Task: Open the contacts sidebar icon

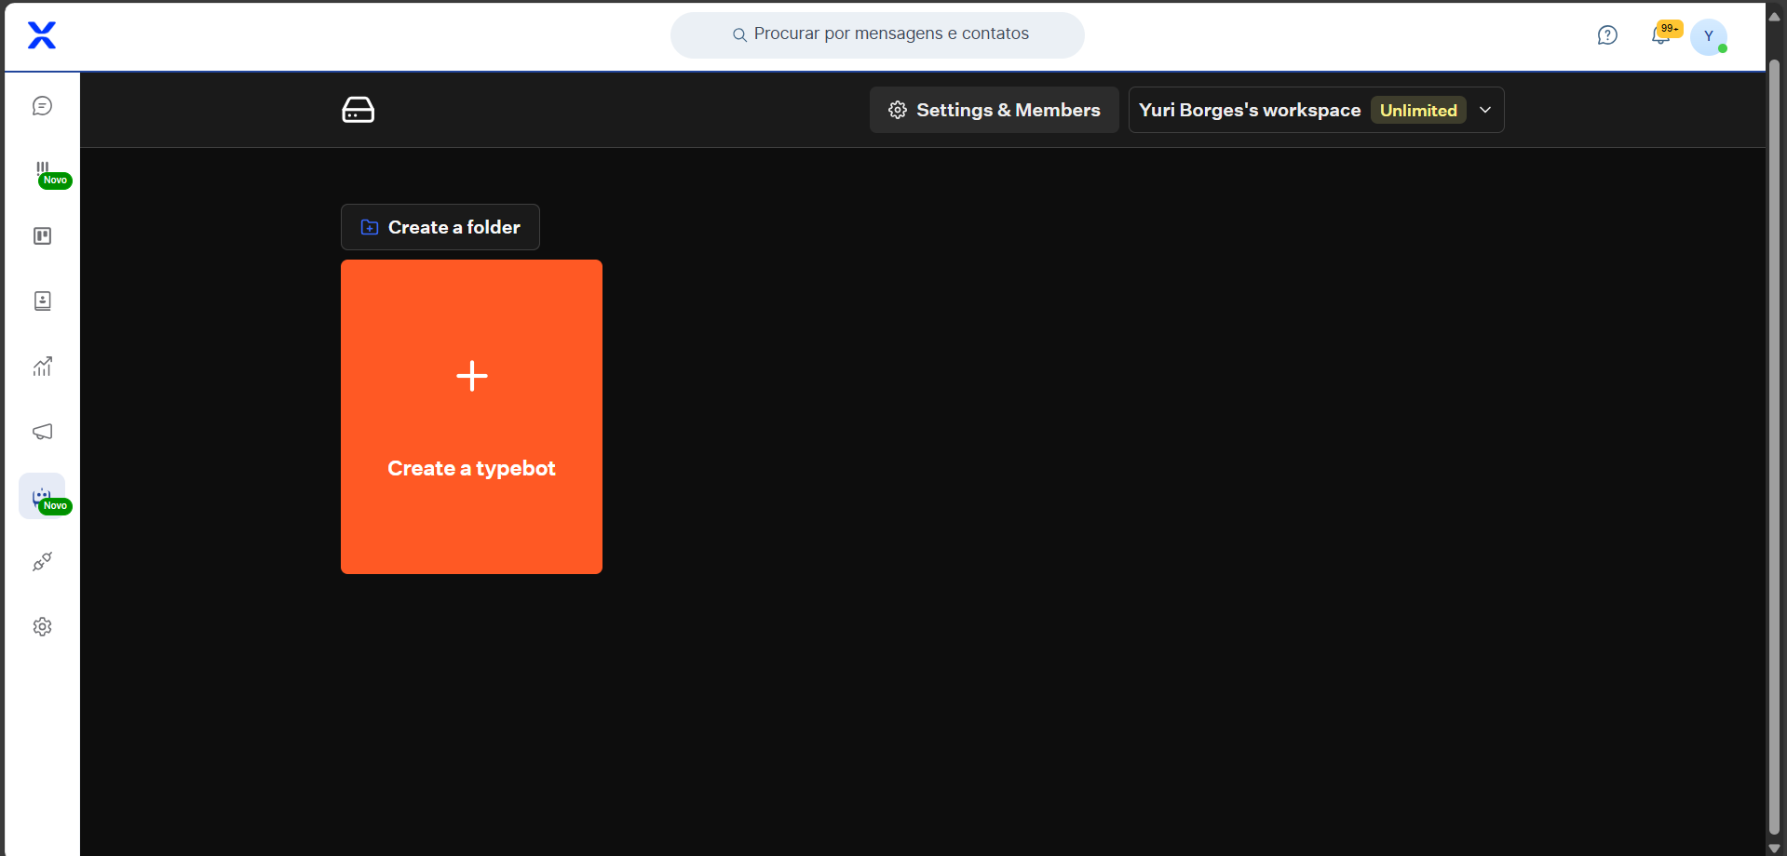Action: coord(42,301)
